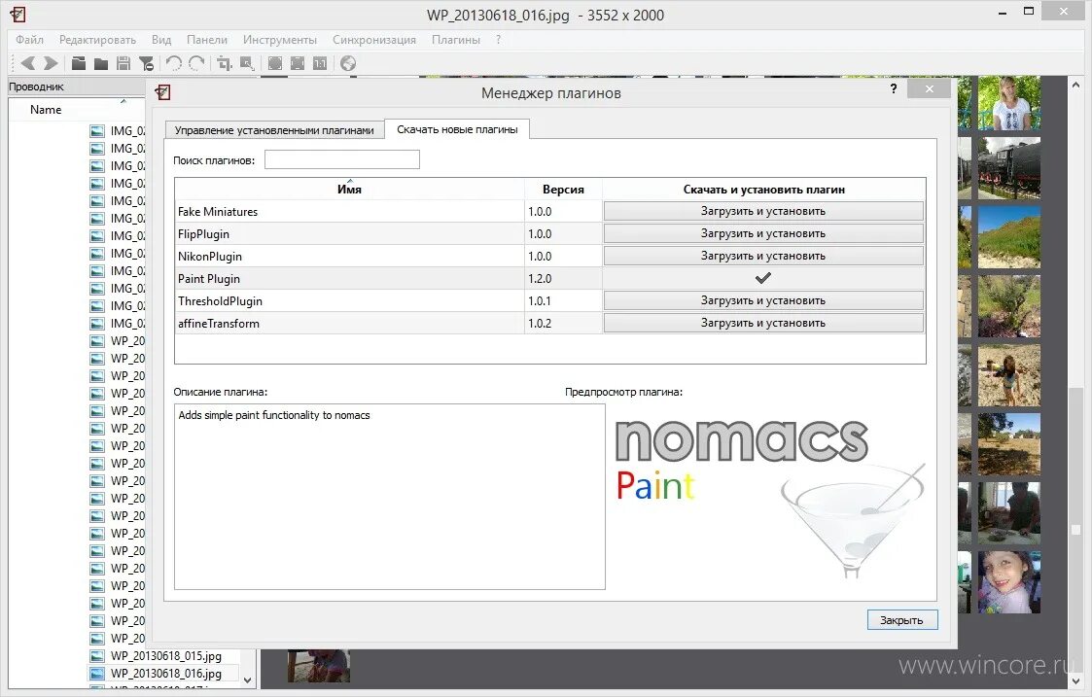Select the crop tool icon
This screenshot has width=1092, height=697.
click(x=224, y=63)
